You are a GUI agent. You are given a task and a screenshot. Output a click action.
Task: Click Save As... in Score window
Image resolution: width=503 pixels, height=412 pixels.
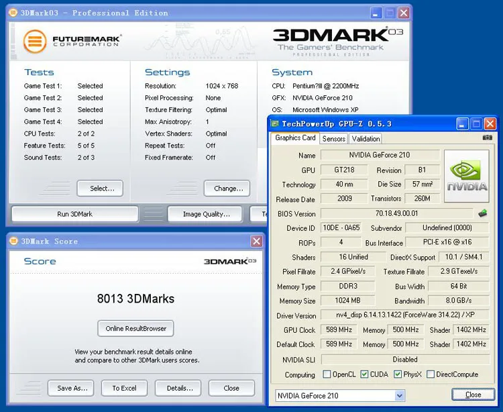point(71,389)
